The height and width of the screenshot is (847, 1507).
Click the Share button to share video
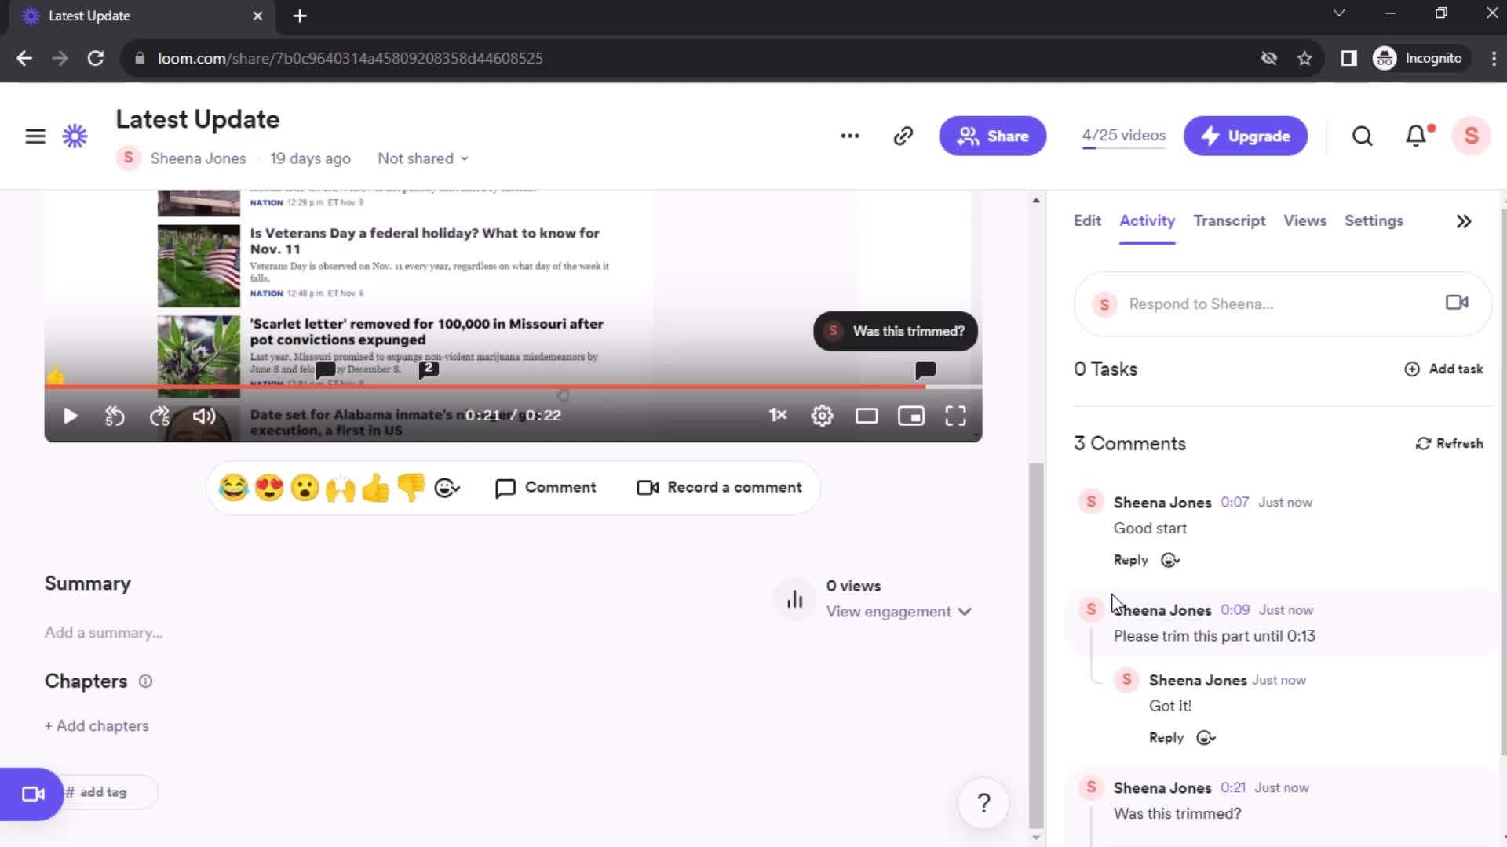(991, 134)
